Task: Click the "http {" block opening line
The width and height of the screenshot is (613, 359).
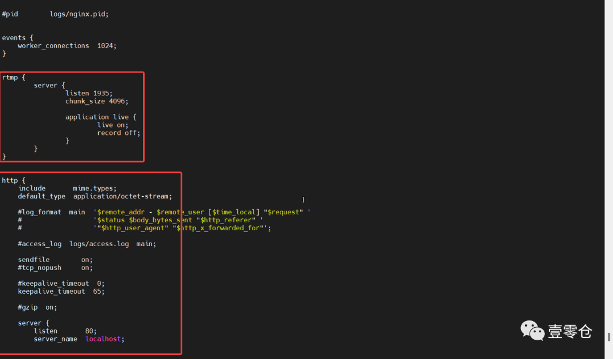Action: (x=14, y=180)
